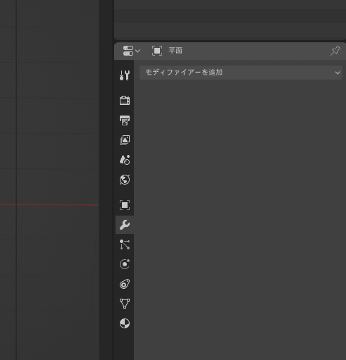
Task: Switch to Object properties tab
Action: click(x=125, y=205)
